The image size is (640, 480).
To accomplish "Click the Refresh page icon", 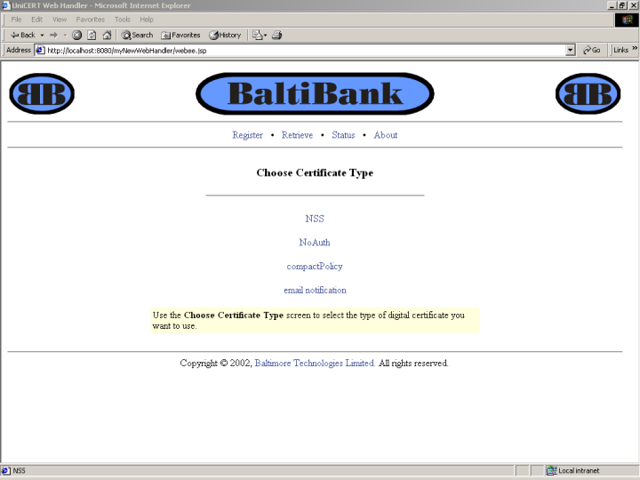I will point(92,35).
